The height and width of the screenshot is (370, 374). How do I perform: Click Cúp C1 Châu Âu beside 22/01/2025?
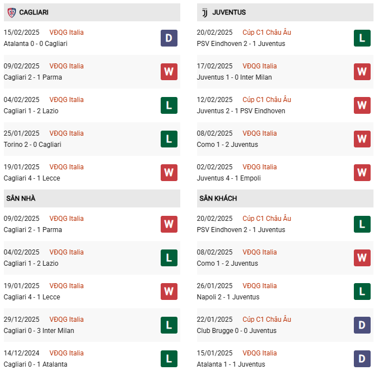267,320
